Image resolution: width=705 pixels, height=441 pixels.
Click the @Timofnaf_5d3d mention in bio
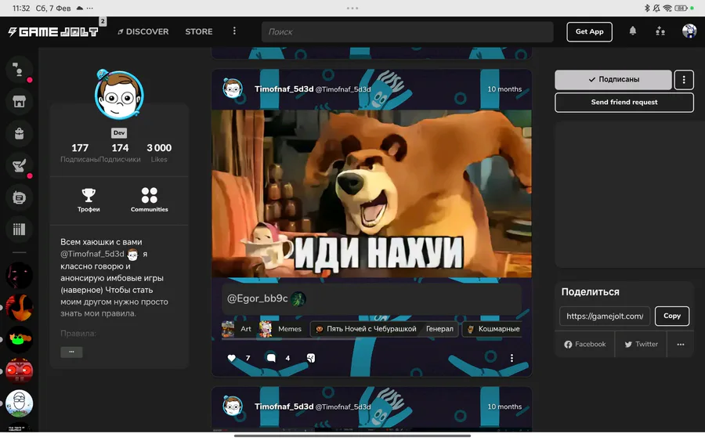click(92, 254)
